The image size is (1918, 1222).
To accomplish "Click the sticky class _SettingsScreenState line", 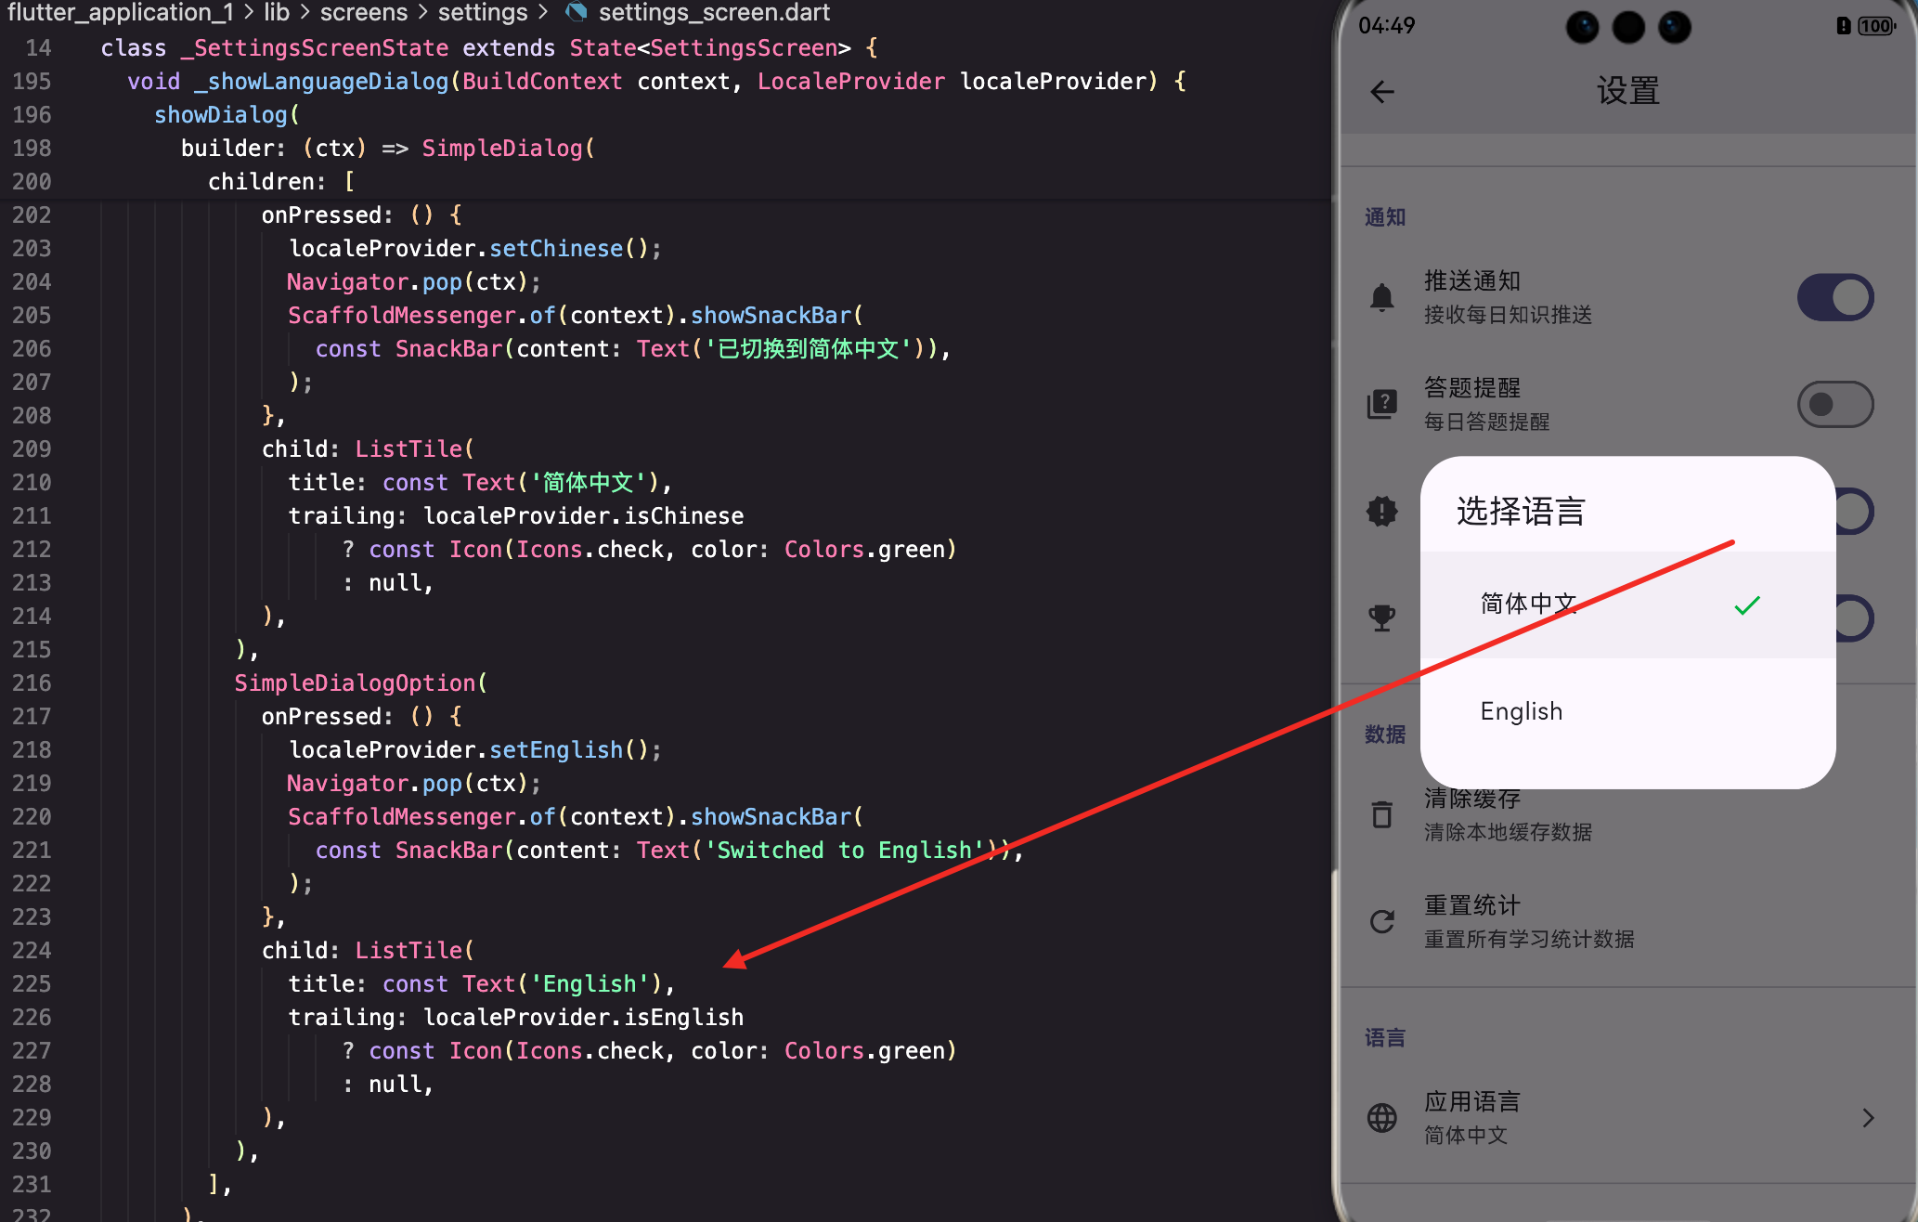I will [x=488, y=47].
